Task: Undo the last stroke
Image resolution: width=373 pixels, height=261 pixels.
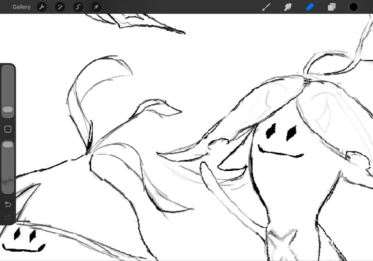Action: tap(8, 204)
